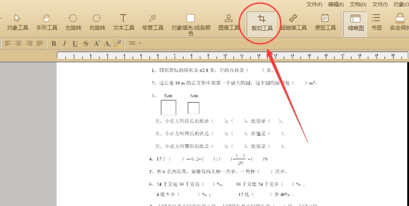This screenshot has width=409, height=206.
Task: Open 对象填充/线条颜色 fill color tool
Action: coord(191,25)
